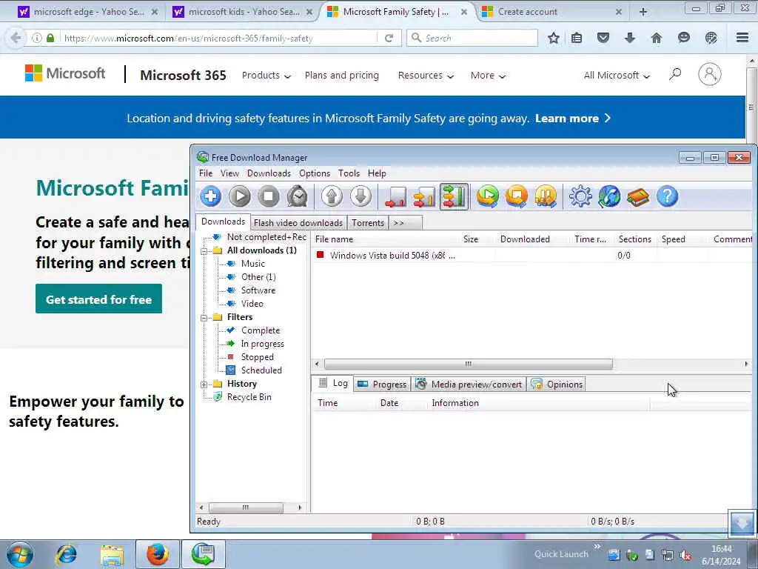Show more tabs with the >> button
758x569 pixels.
(405, 222)
